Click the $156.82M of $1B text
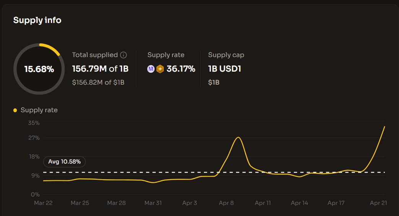This screenshot has width=399, height=216. [98, 82]
